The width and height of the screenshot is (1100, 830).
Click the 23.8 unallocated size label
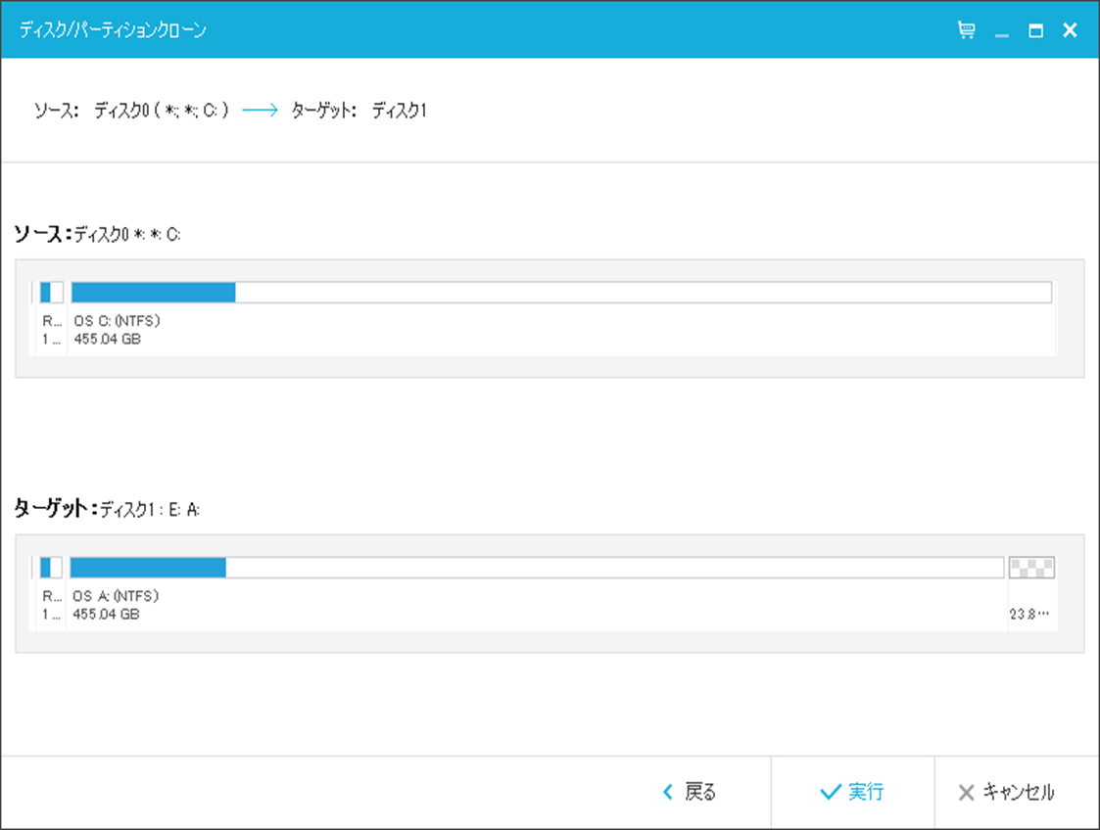pyautogui.click(x=1029, y=614)
